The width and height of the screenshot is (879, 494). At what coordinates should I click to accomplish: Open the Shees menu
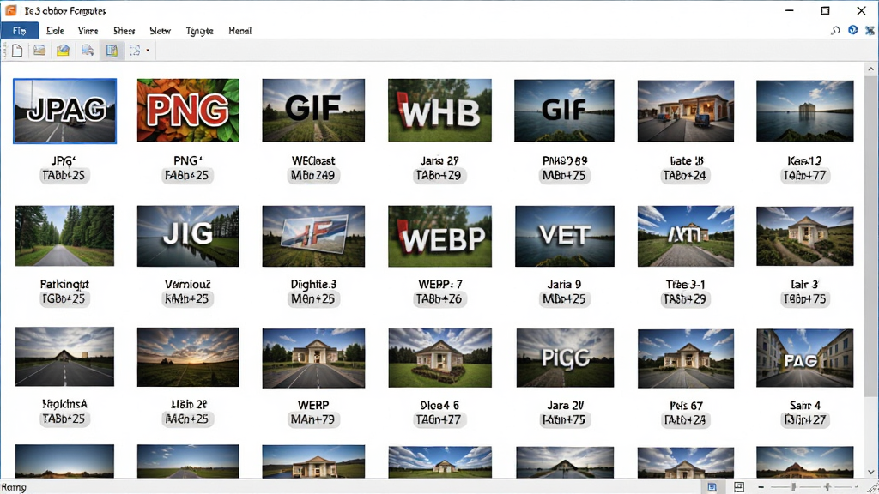pyautogui.click(x=124, y=31)
